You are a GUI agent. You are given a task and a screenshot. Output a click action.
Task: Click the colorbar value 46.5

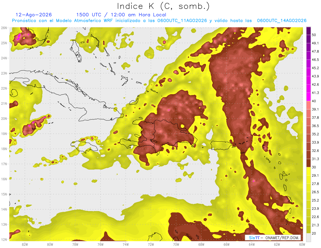point(315,60)
